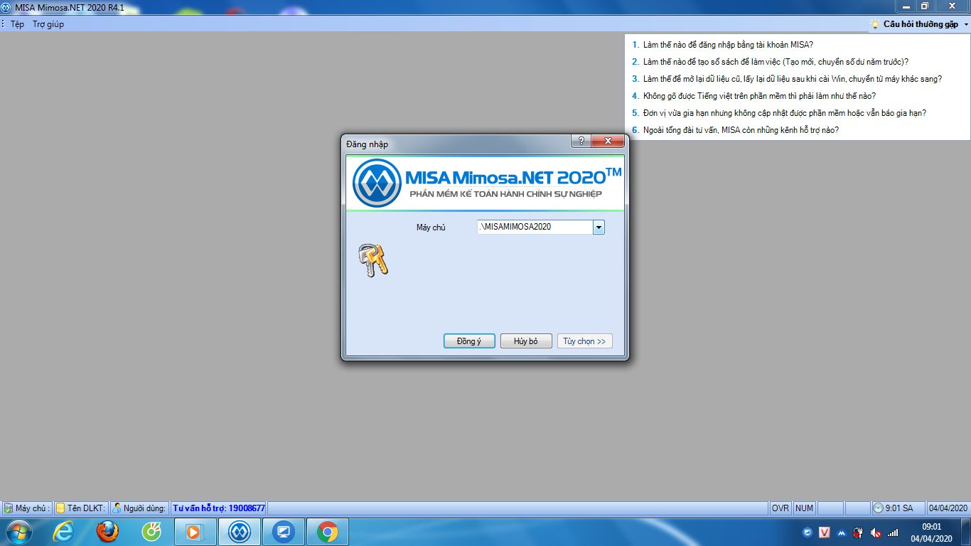
Task: Click the MISA Mimosa taskbar icon
Action: pyautogui.click(x=240, y=532)
